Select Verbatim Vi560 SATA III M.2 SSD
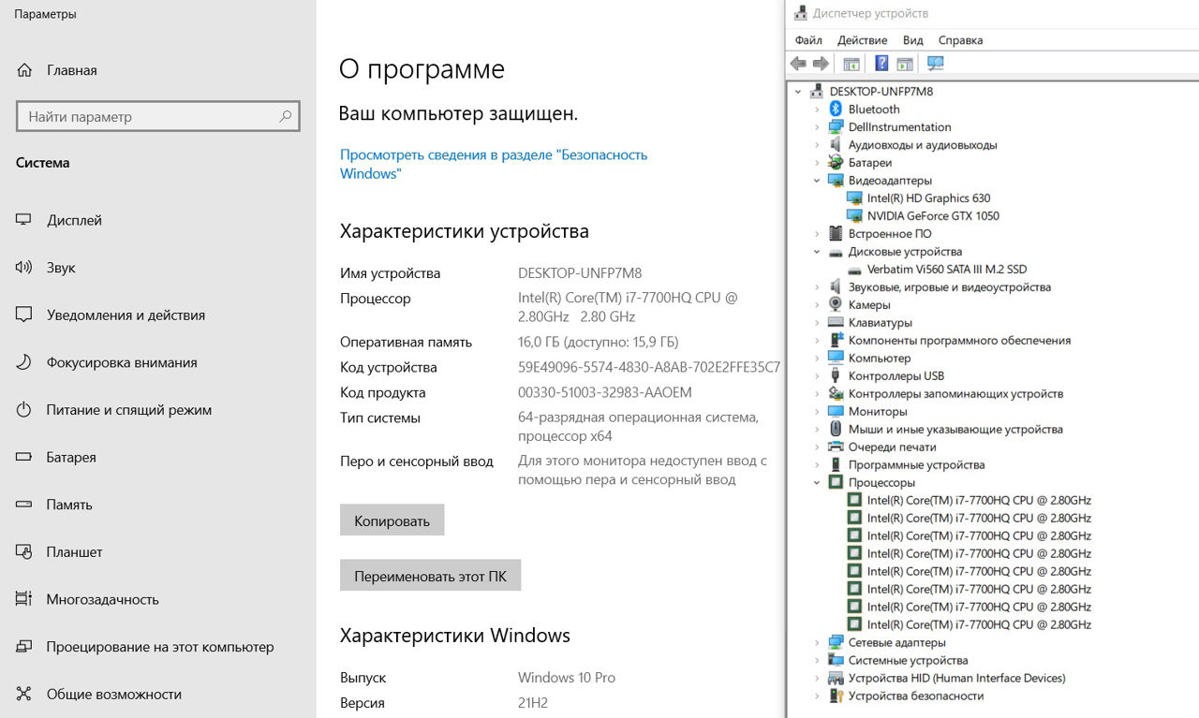Image resolution: width=1199 pixels, height=718 pixels. 947,270
